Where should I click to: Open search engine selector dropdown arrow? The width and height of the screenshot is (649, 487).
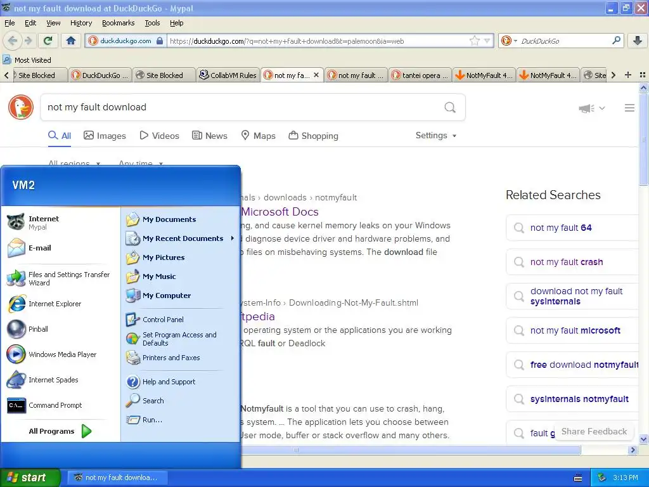[515, 41]
